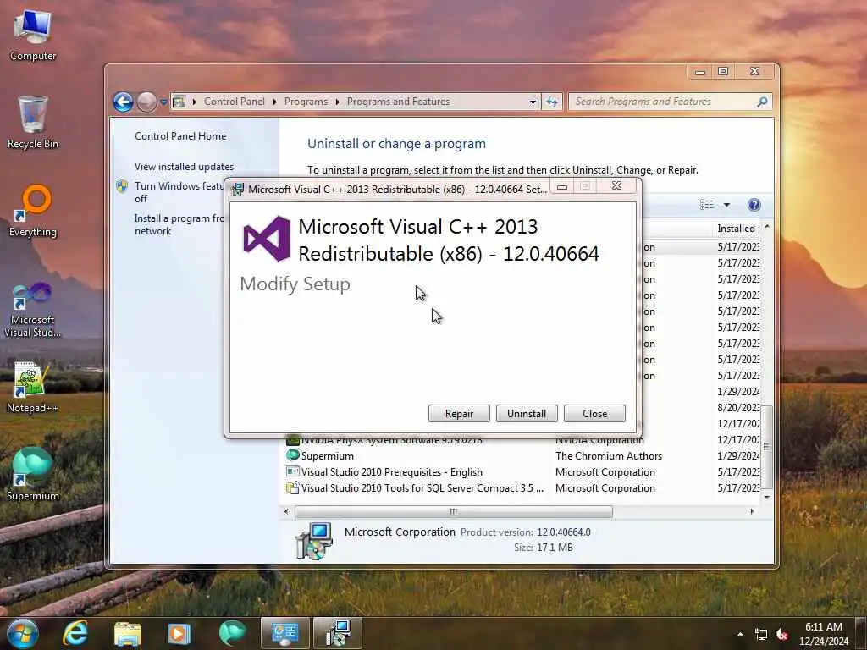The image size is (867, 650).
Task: Click Close in the Modify Setup dialog
Action: pos(594,413)
